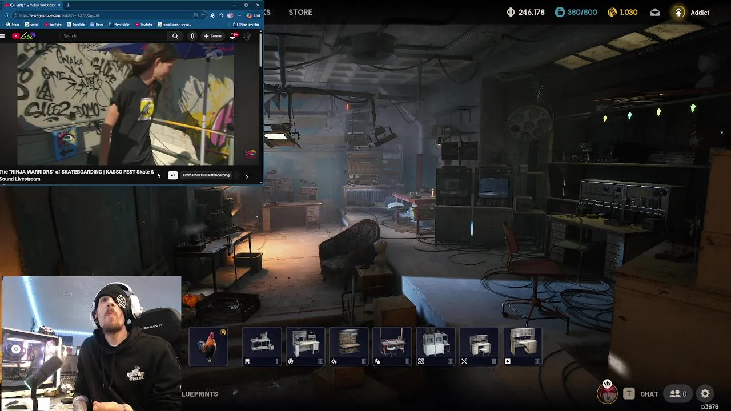Click the YouTube voice search microphone
731x411 pixels.
pos(192,36)
